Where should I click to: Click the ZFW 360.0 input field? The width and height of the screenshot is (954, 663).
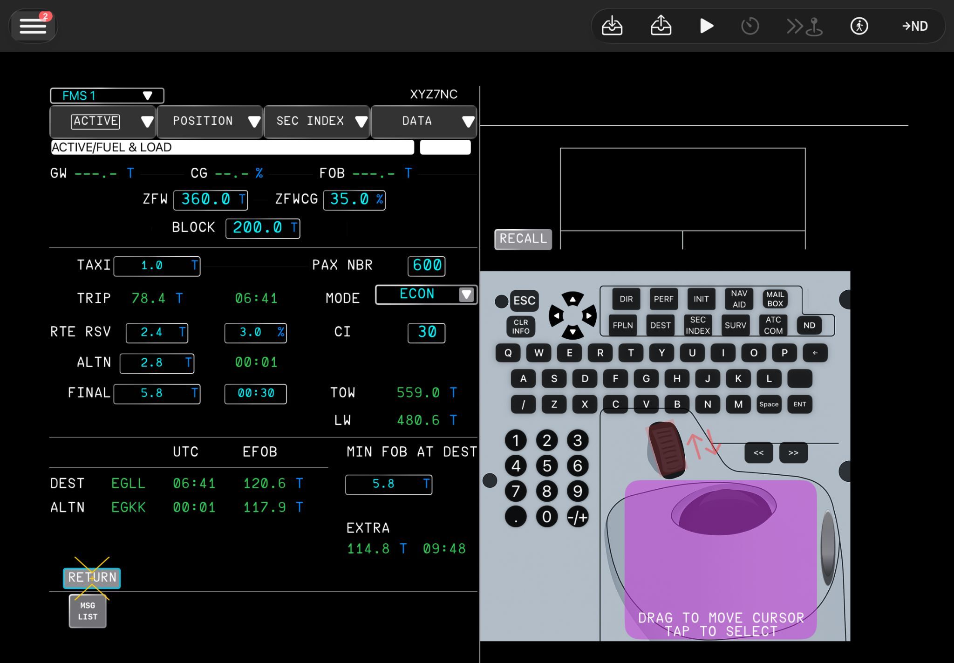[210, 200]
